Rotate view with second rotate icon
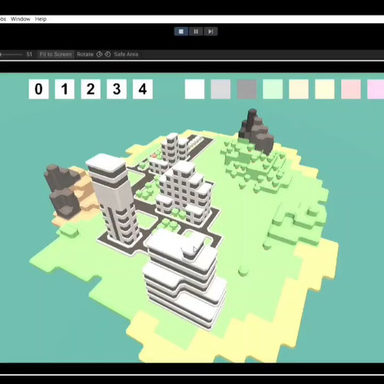 (x=108, y=55)
